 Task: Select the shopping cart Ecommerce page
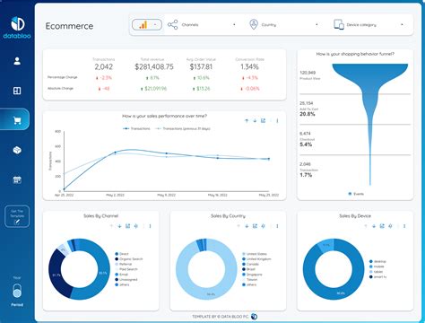pyautogui.click(x=17, y=120)
